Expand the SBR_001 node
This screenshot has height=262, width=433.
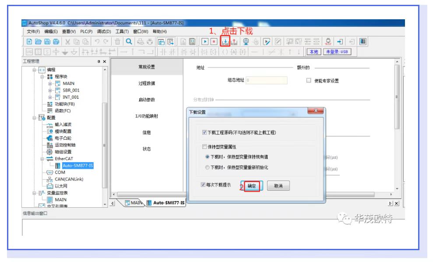(50, 90)
